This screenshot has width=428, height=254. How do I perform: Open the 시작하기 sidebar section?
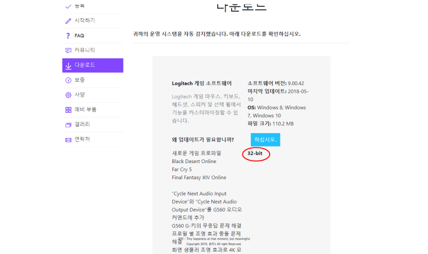(x=93, y=21)
